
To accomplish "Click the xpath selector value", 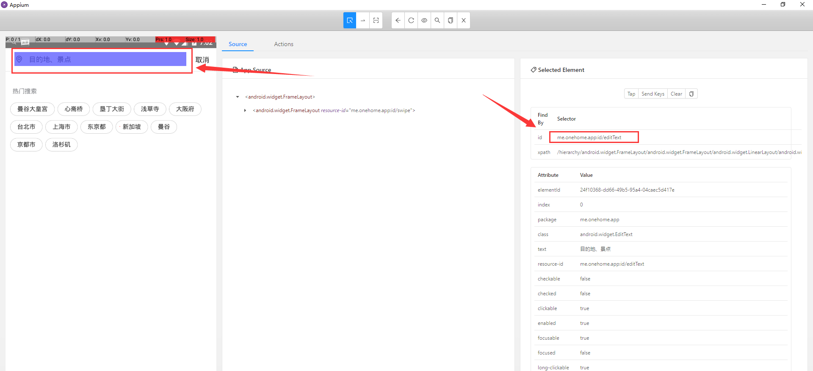I will tap(679, 152).
